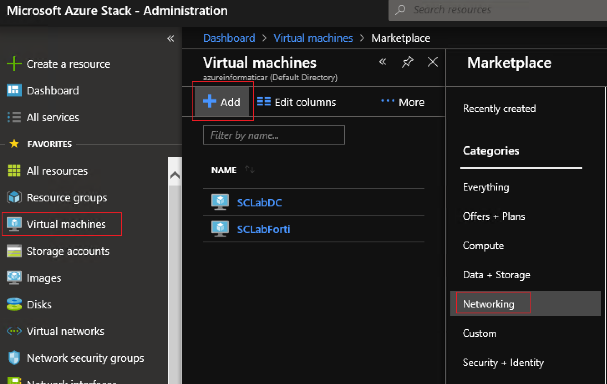The width and height of the screenshot is (607, 384).
Task: Open the Compute category
Action: 483,246
